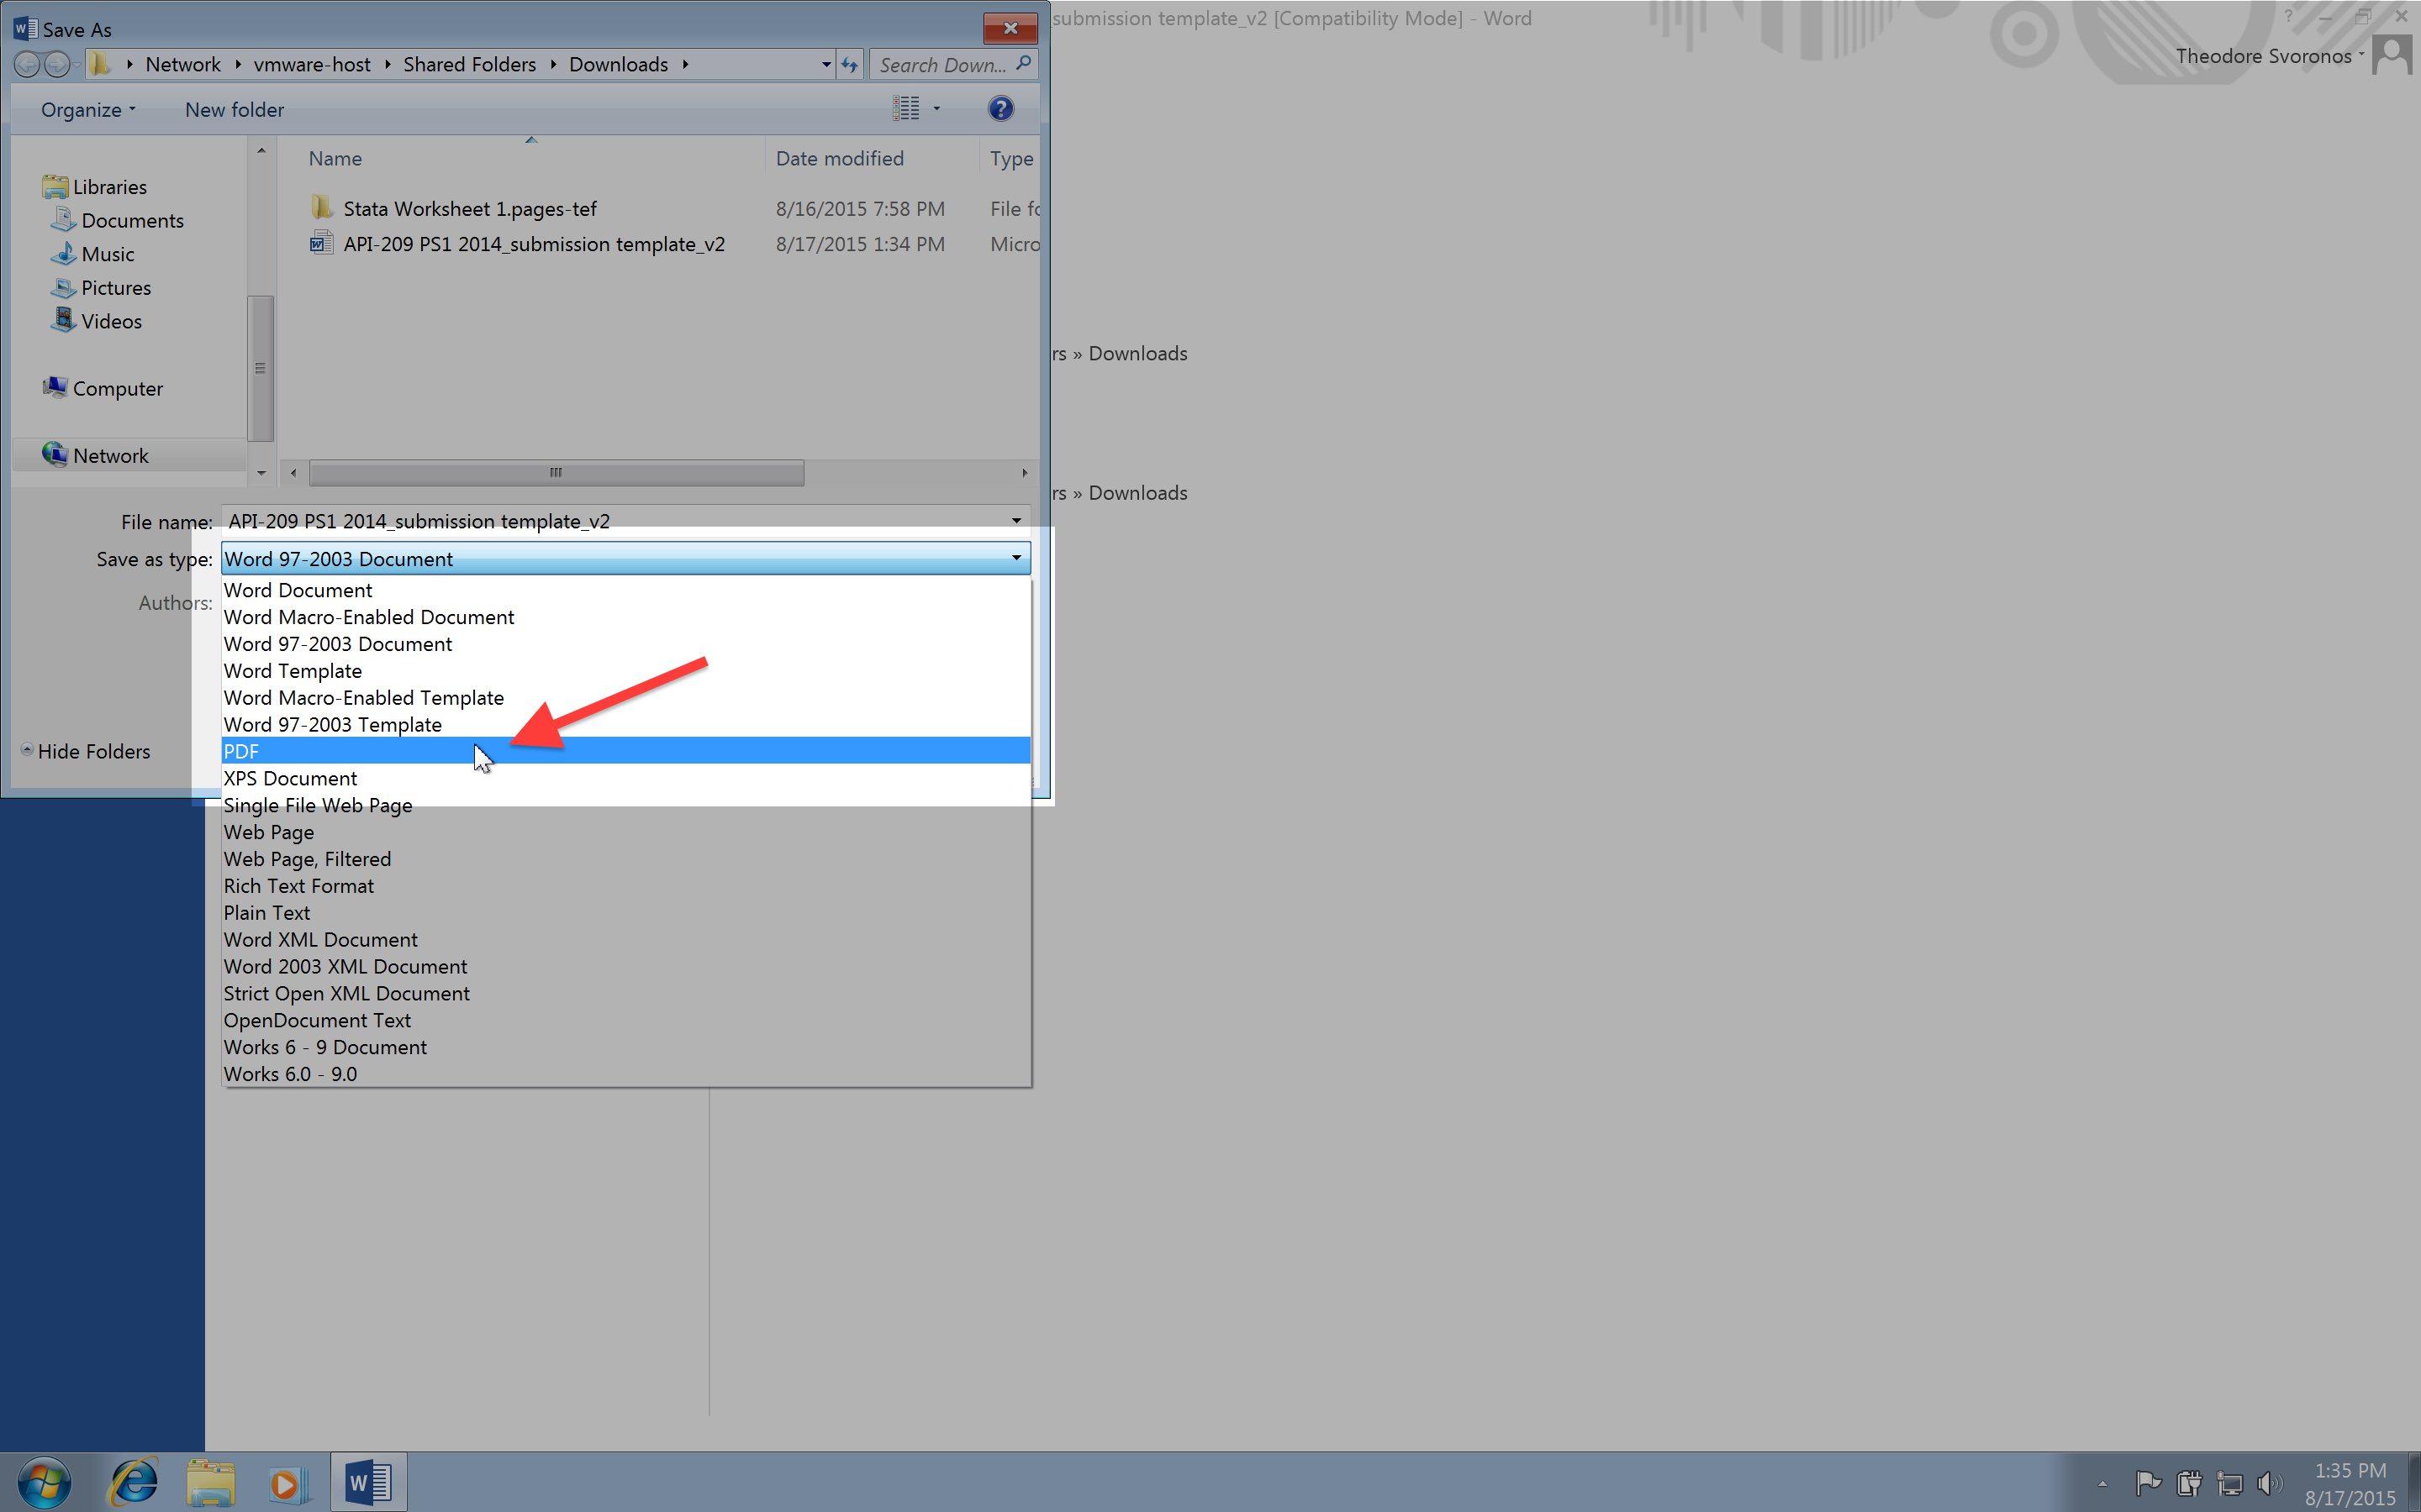Open Windows Start menu
The width and height of the screenshot is (2421, 1512).
click(44, 1482)
